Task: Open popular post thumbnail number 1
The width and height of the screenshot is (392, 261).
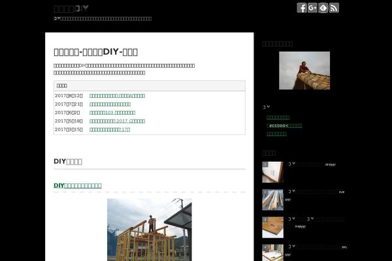Action: click(x=272, y=172)
